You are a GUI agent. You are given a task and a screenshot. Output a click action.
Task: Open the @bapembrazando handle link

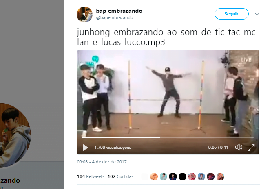[x=115, y=17]
